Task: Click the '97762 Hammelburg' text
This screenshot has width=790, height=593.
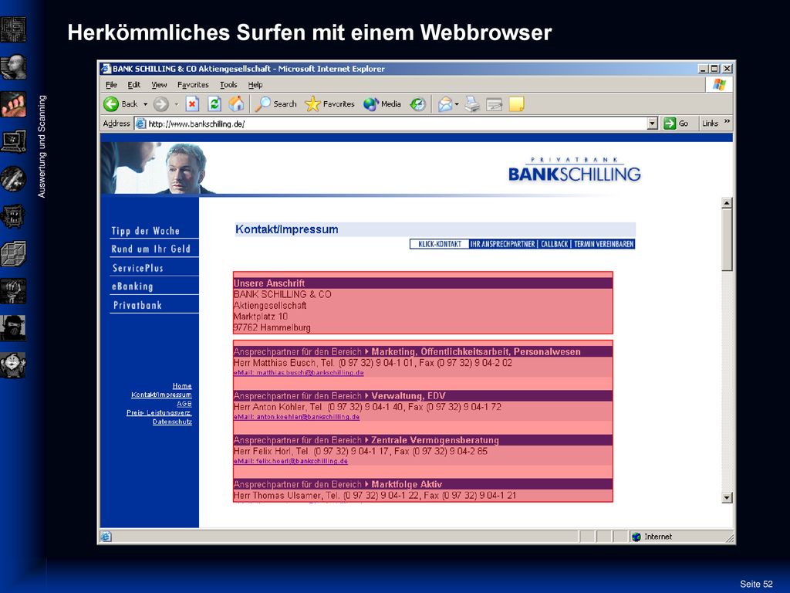Action: 272,327
